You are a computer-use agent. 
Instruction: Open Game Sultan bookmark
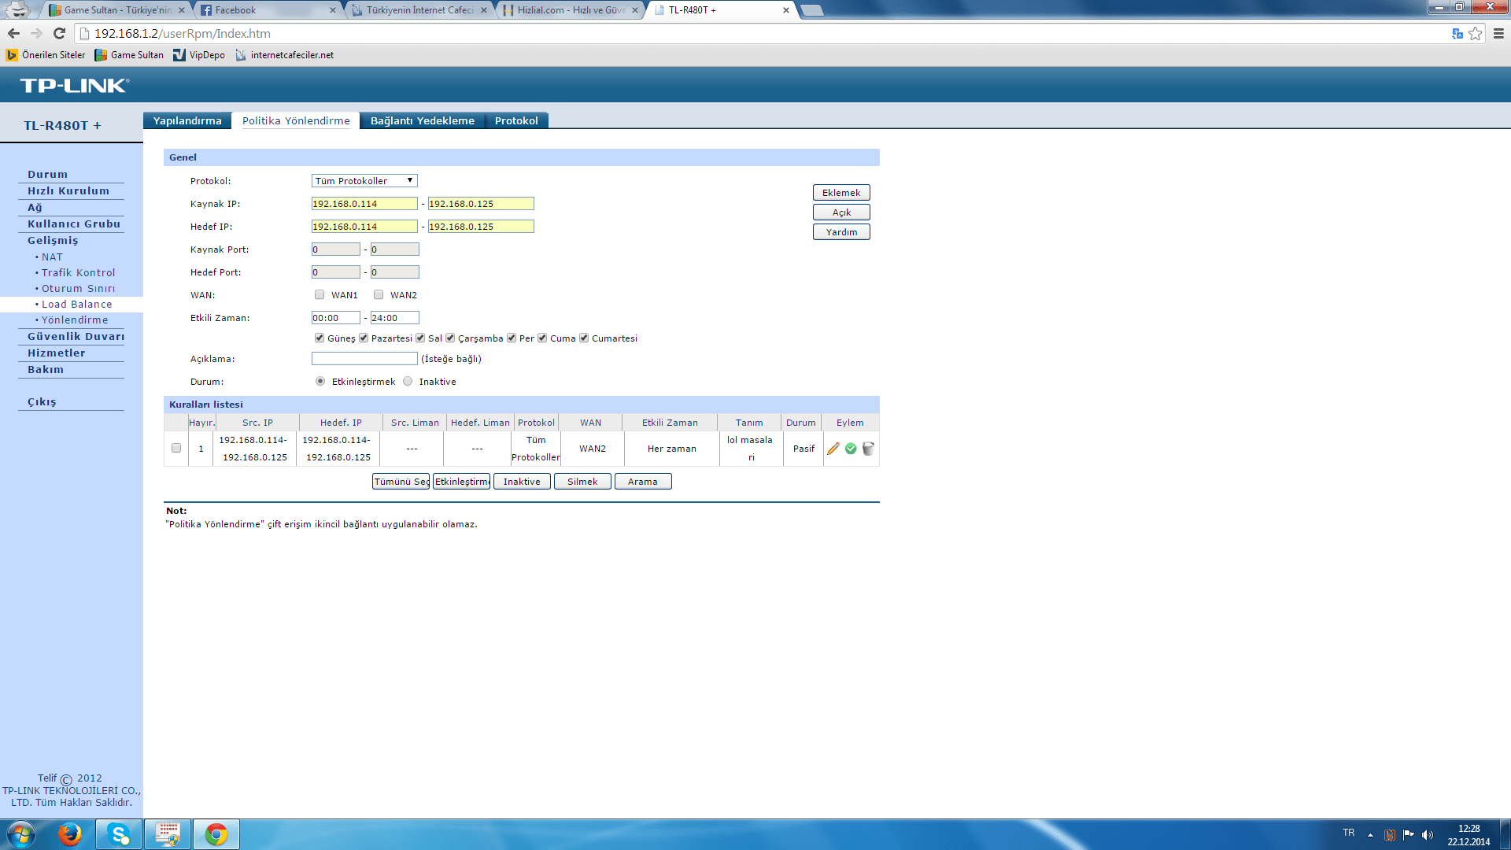129,55
